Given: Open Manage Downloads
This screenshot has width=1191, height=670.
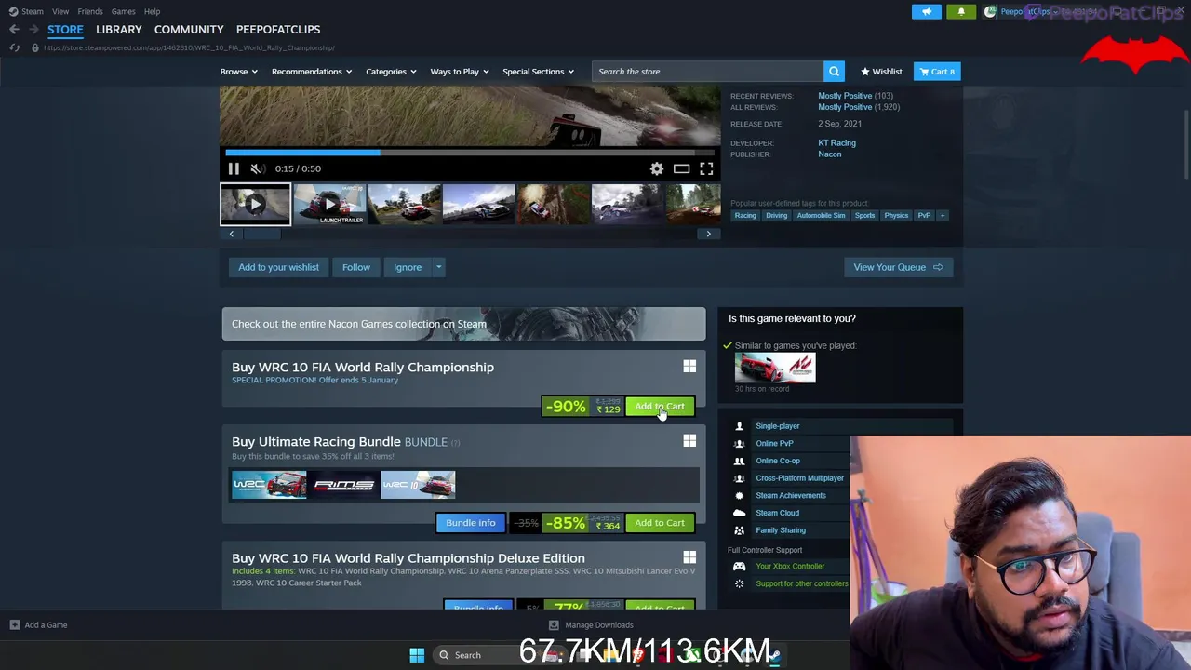Looking at the screenshot, I should (x=591, y=625).
